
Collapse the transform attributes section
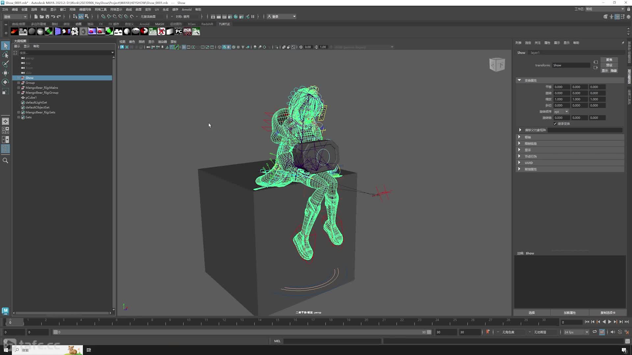pyautogui.click(x=519, y=80)
